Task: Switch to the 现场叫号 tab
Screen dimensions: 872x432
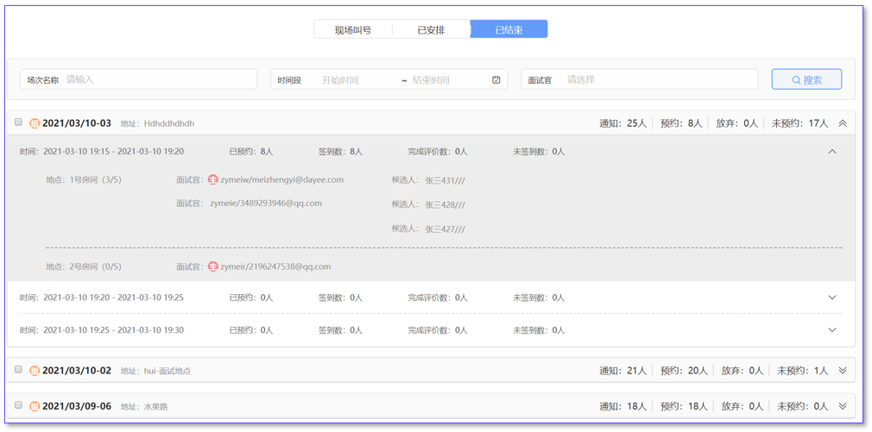Action: [x=353, y=30]
